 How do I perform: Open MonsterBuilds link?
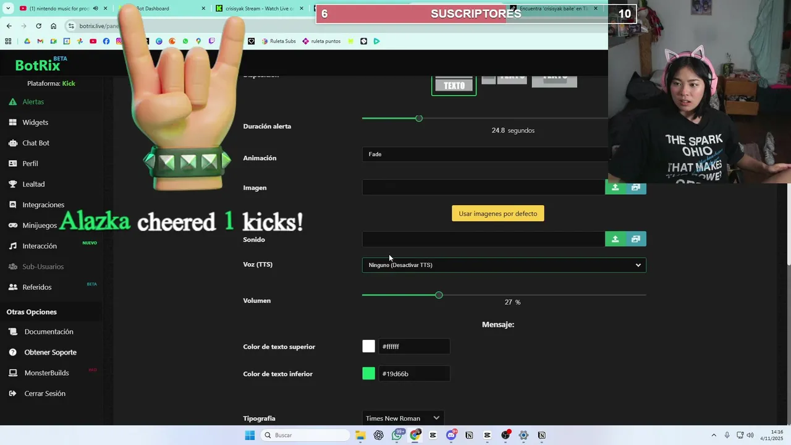(46, 373)
